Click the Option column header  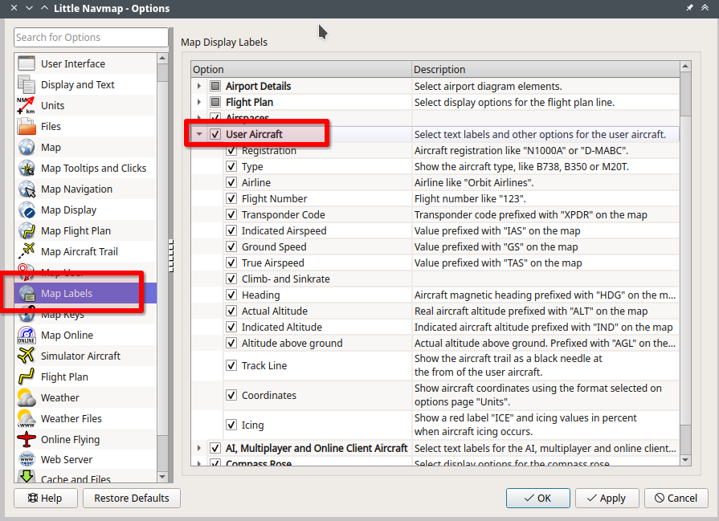(300, 69)
